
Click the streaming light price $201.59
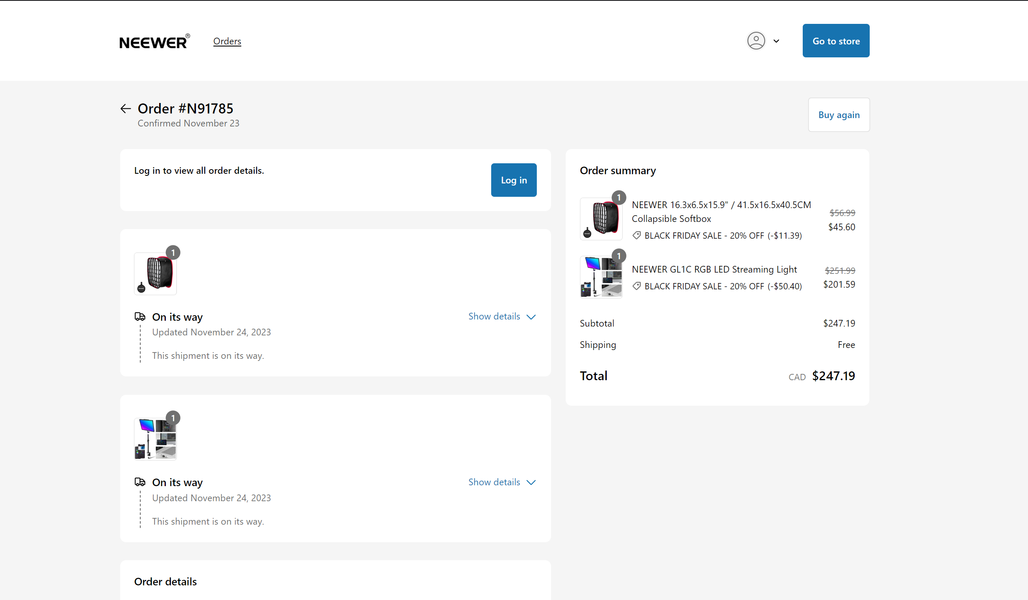839,284
